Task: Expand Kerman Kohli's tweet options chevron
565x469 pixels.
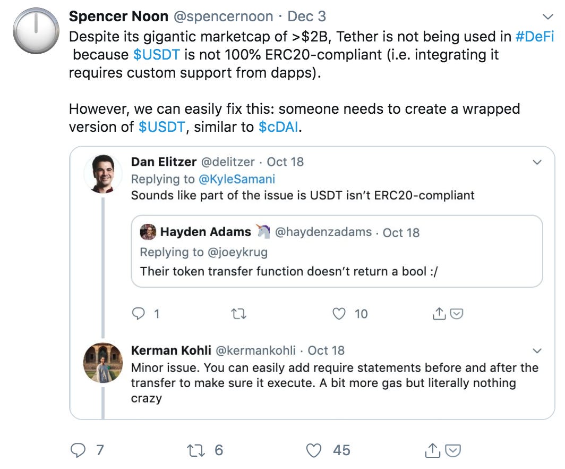Action: pyautogui.click(x=537, y=350)
